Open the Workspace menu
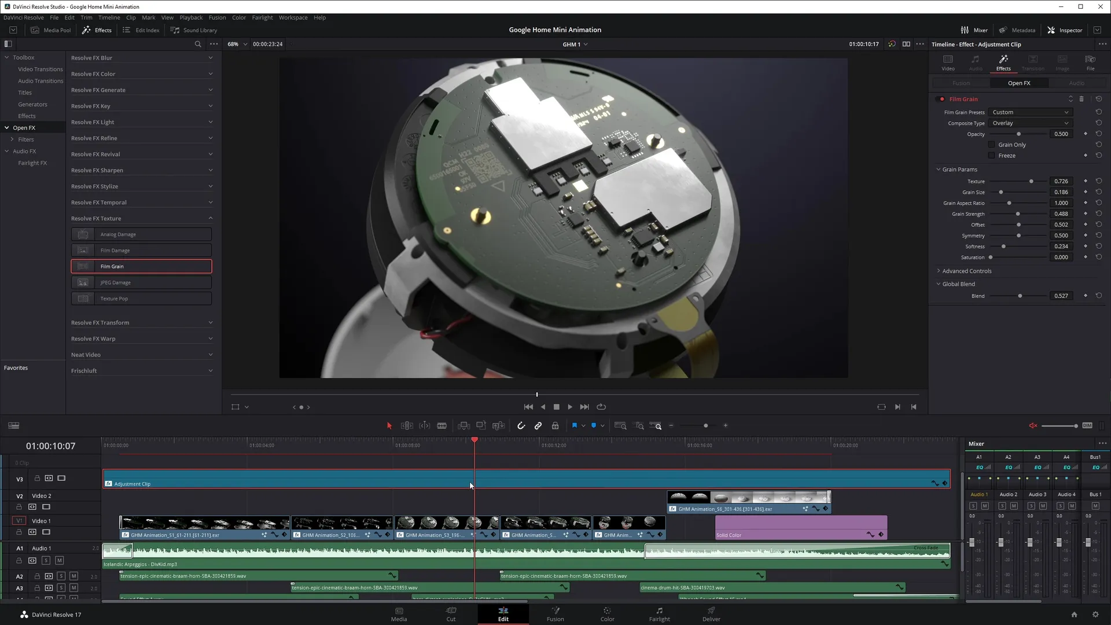The width and height of the screenshot is (1111, 625). 293,17
